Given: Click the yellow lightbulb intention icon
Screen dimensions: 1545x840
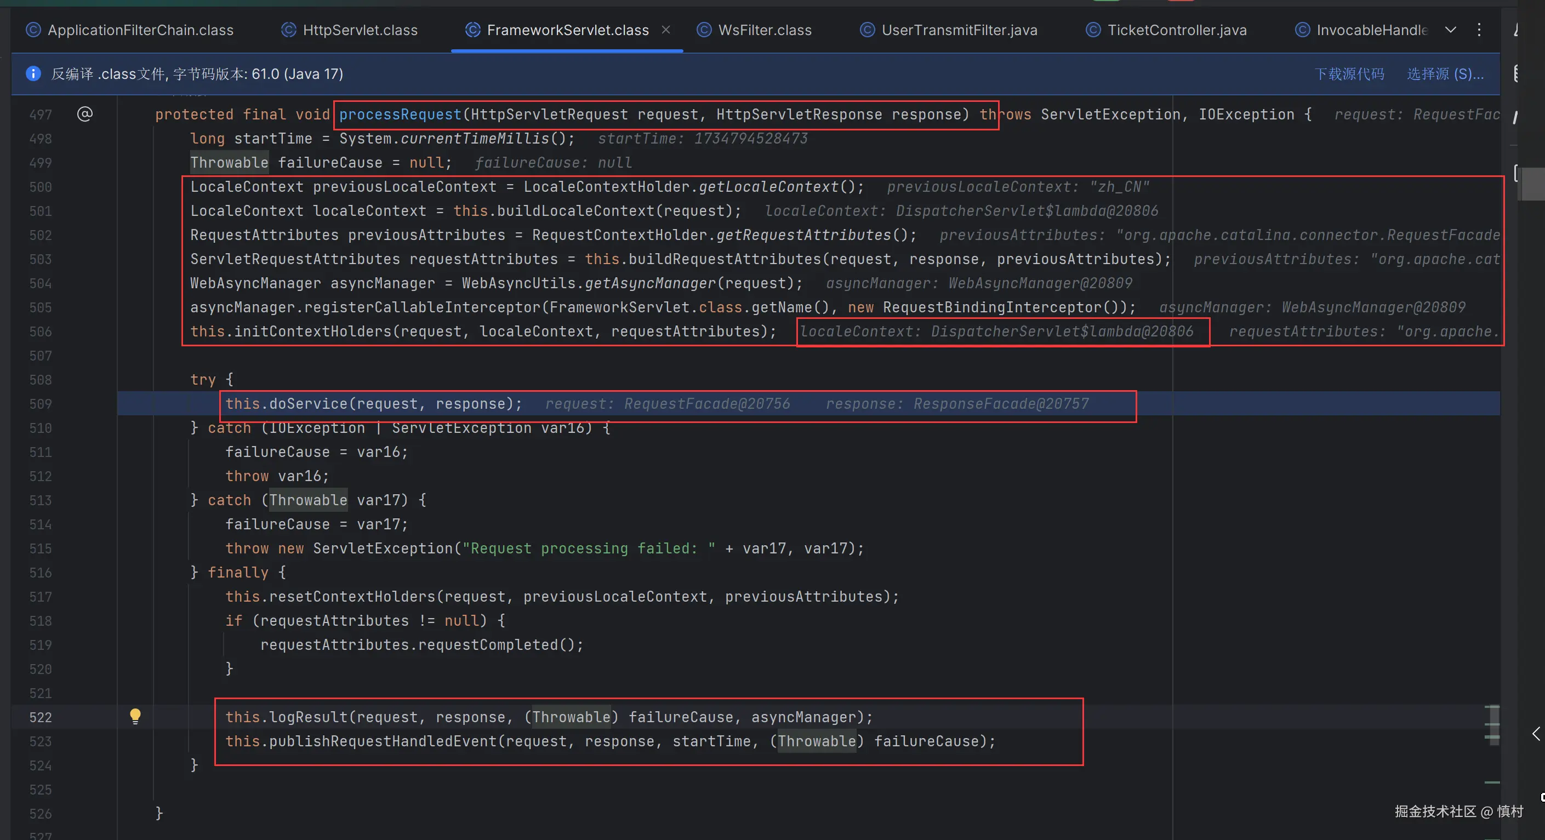Looking at the screenshot, I should (135, 716).
